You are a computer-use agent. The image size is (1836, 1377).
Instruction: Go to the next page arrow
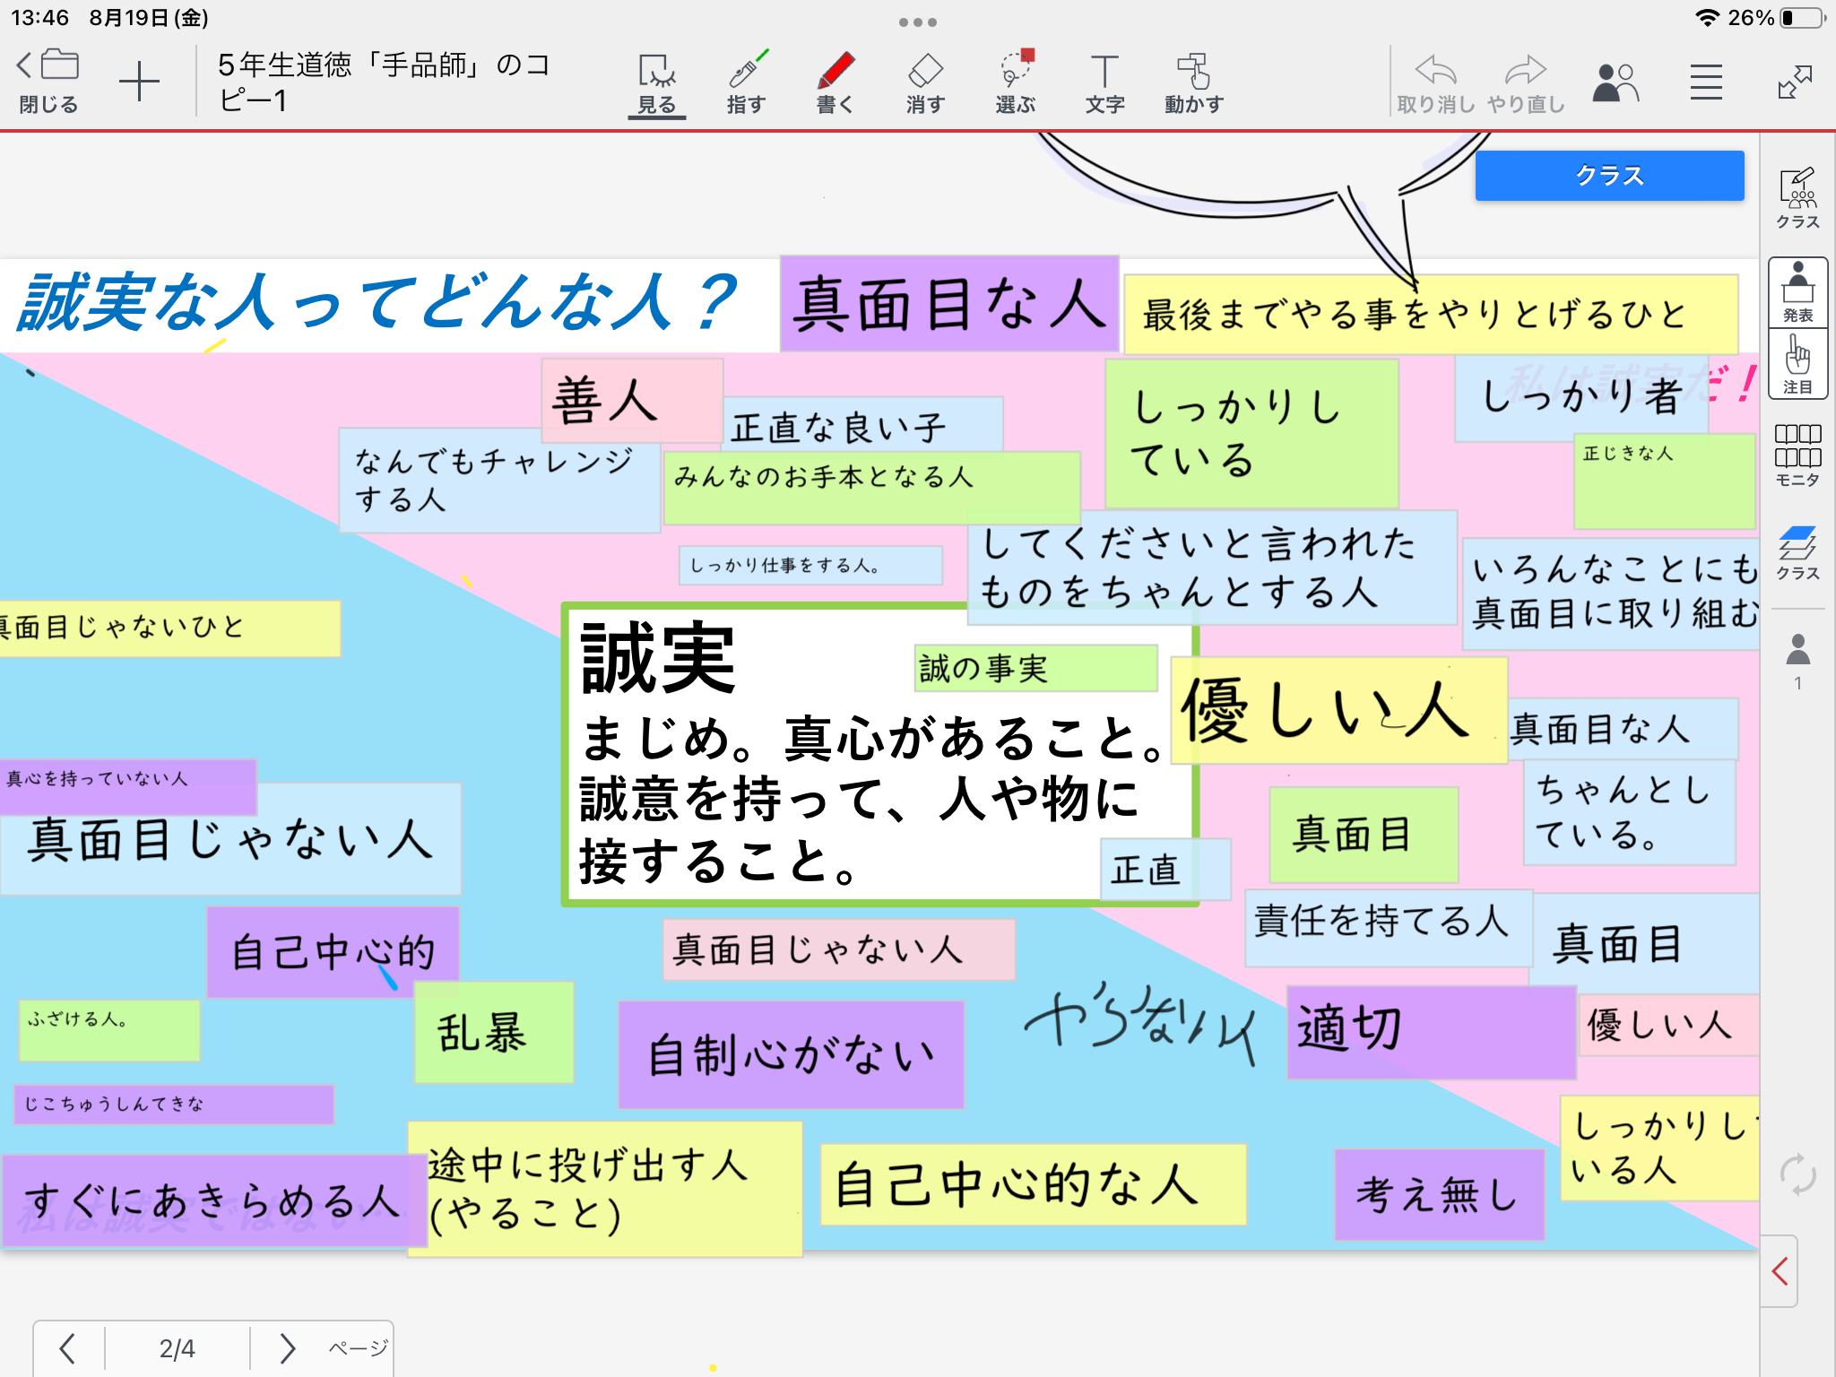coord(287,1347)
